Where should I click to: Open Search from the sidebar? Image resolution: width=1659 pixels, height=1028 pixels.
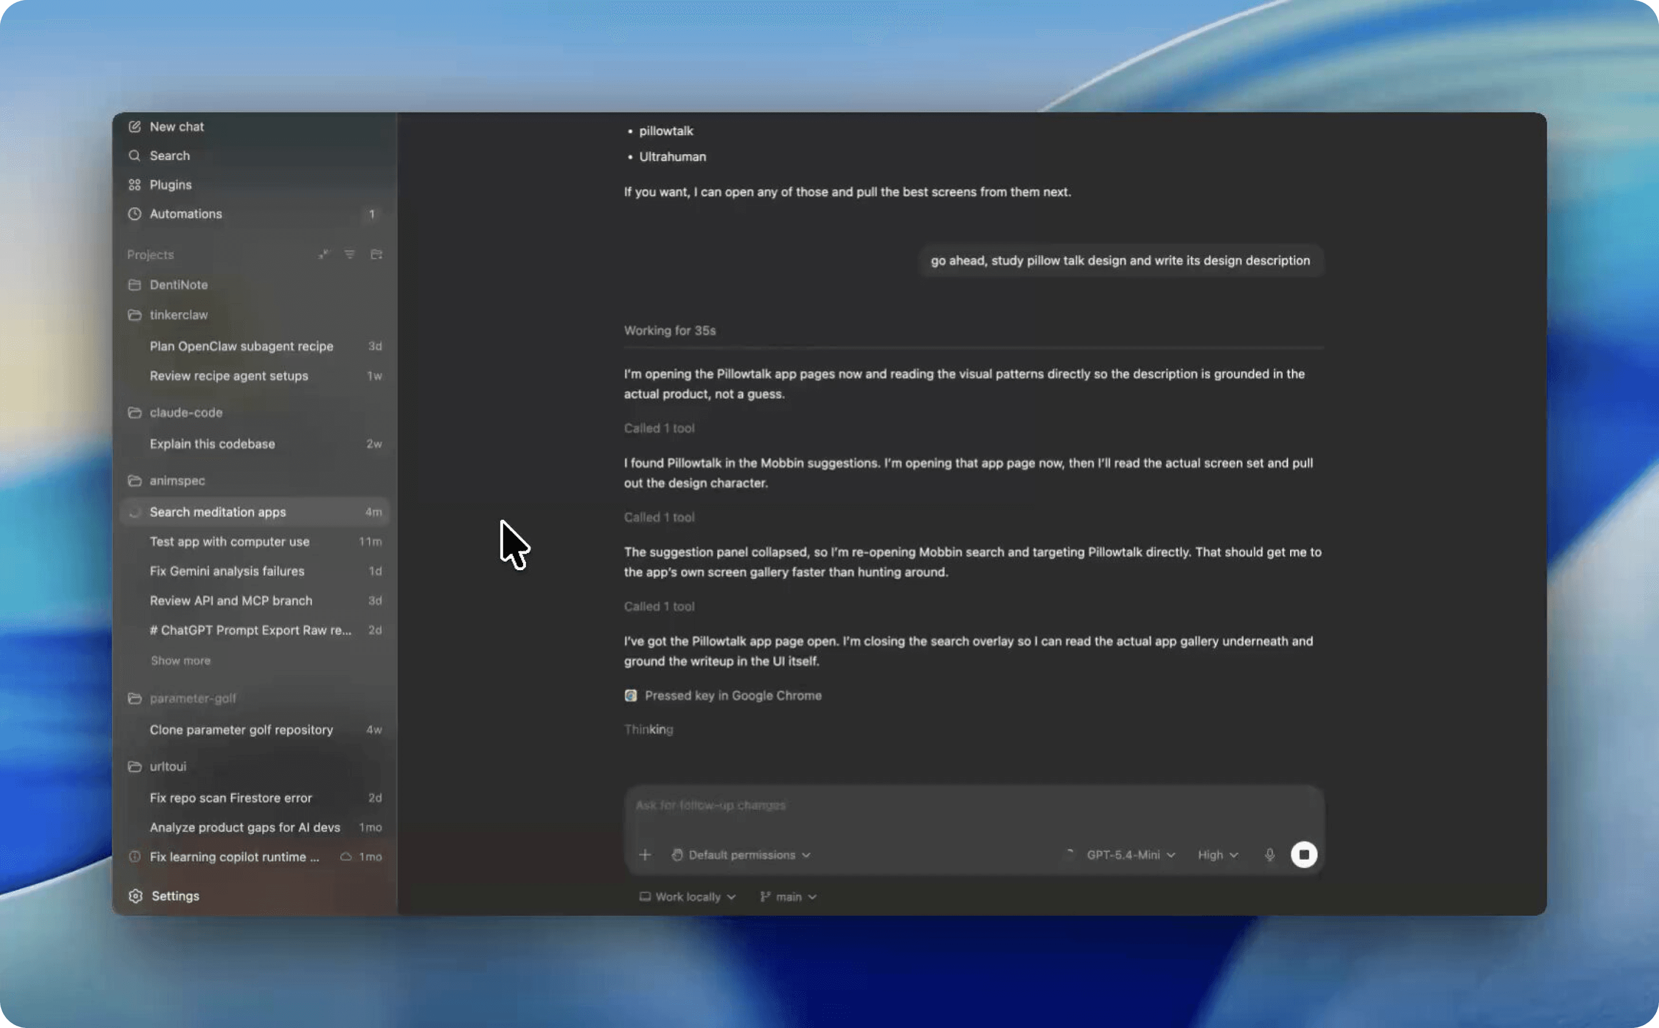(x=169, y=156)
